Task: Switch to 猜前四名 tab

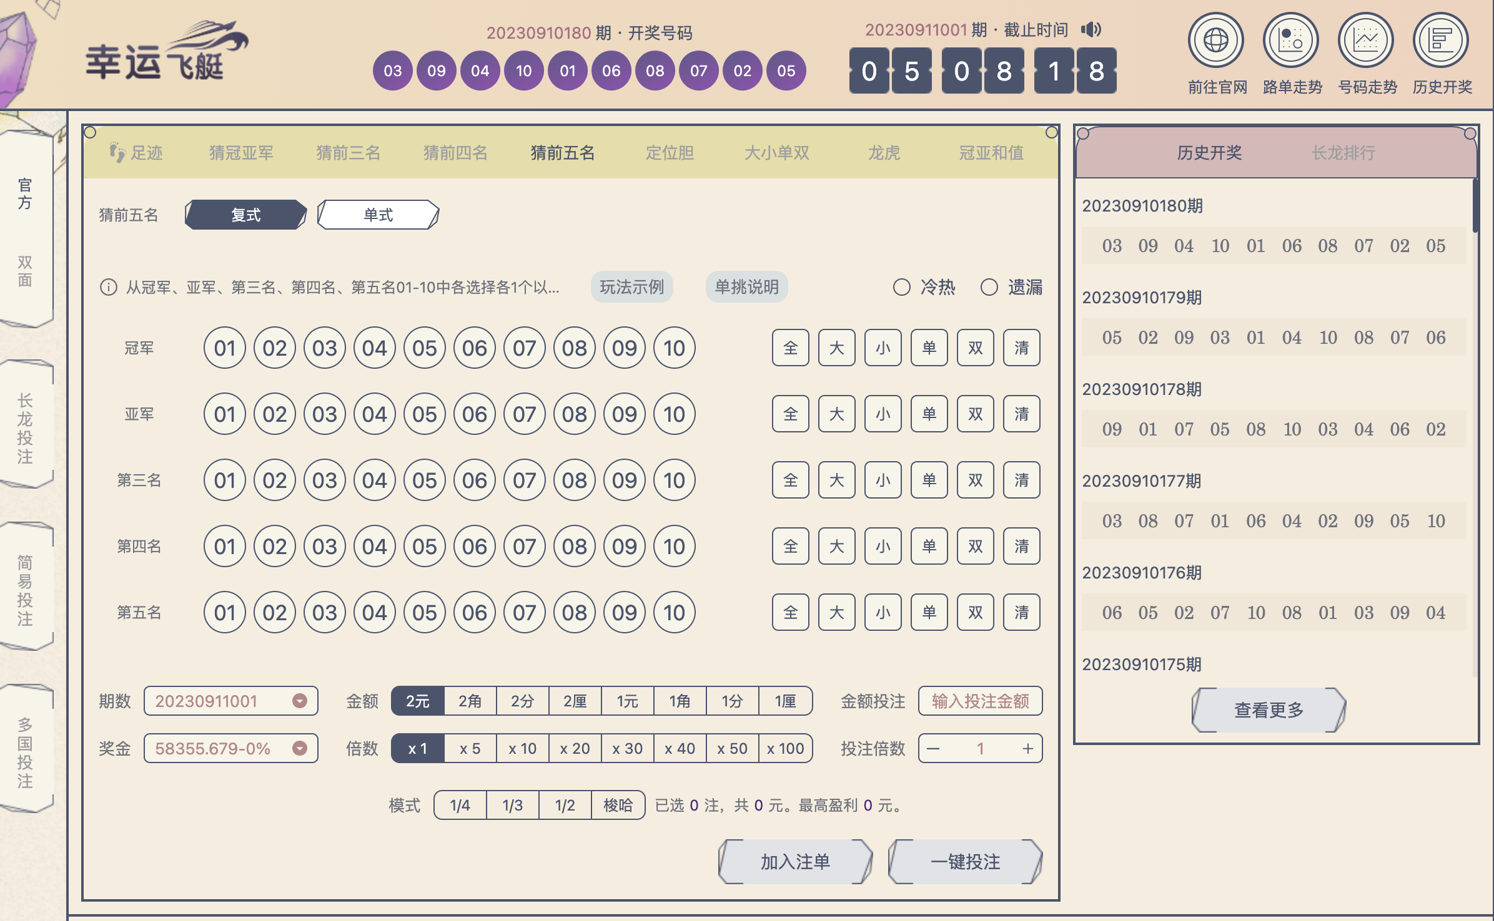Action: click(x=456, y=153)
